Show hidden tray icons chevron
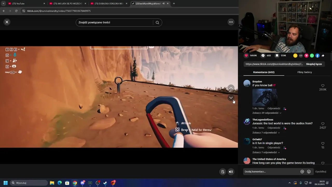Image resolution: width=332 pixels, height=187 pixels. coord(289,183)
